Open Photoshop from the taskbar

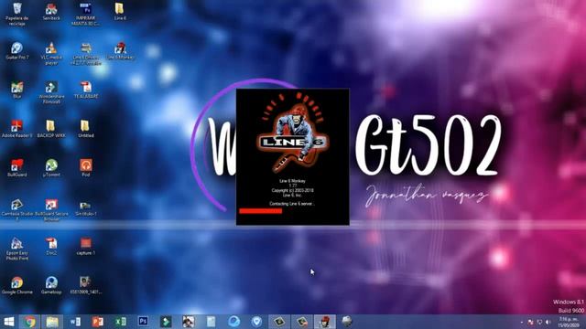click(143, 322)
